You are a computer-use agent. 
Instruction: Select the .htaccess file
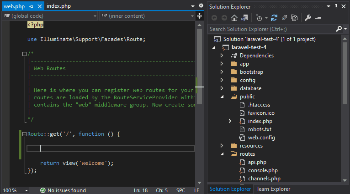259,105
